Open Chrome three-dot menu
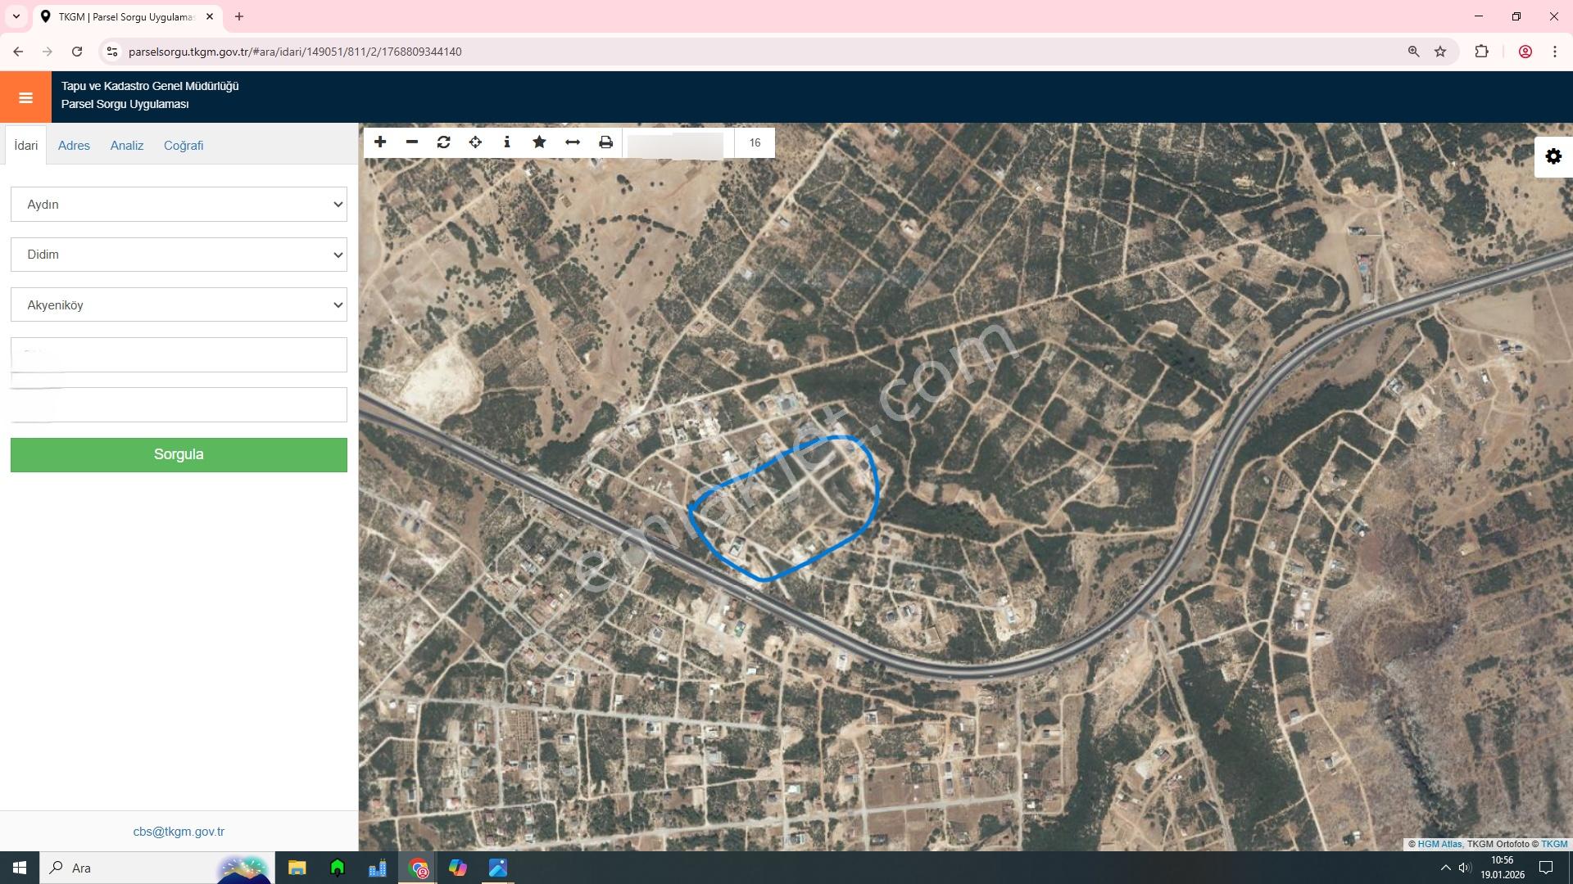 click(x=1555, y=52)
